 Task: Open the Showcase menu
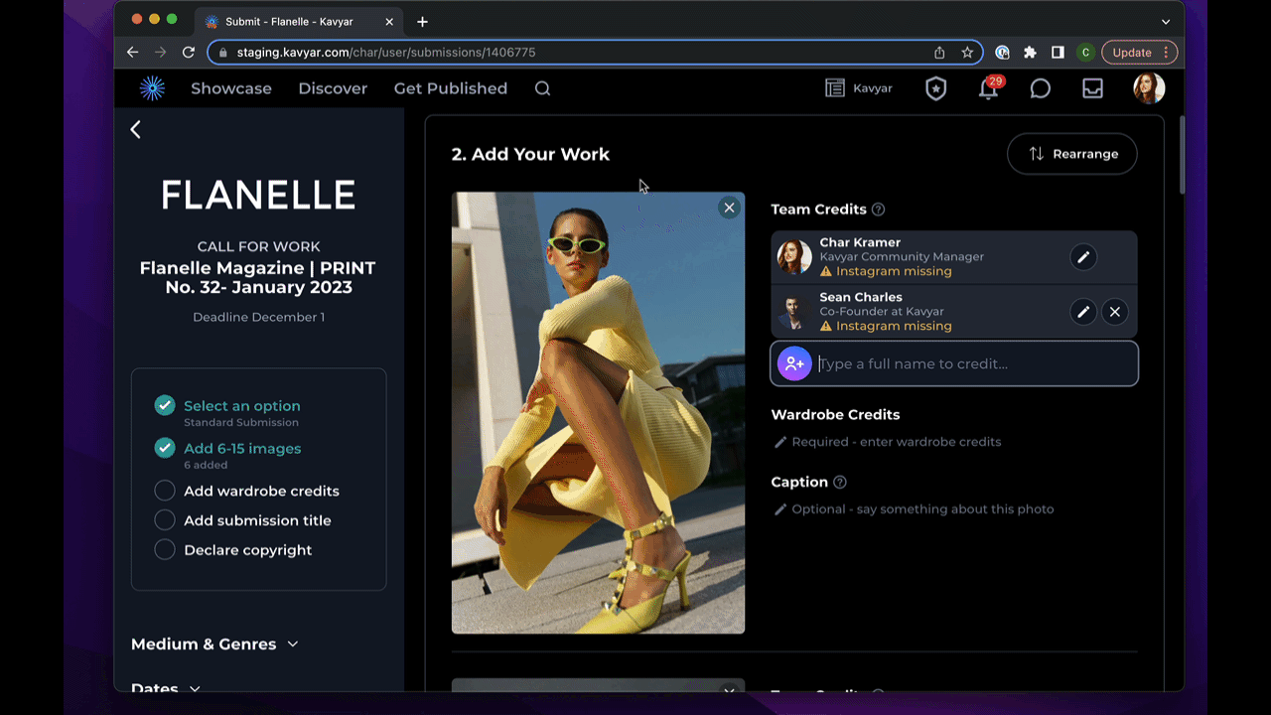(231, 88)
